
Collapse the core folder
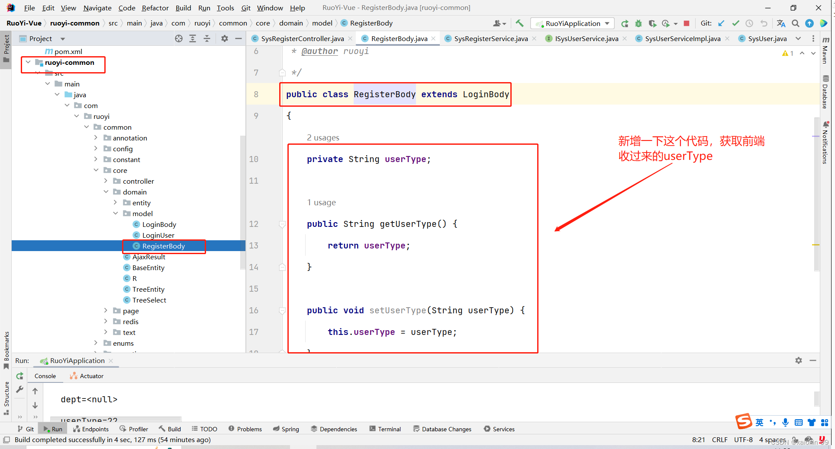[x=96, y=170]
